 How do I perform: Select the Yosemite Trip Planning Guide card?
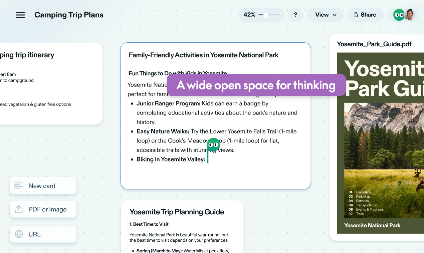coord(177,212)
